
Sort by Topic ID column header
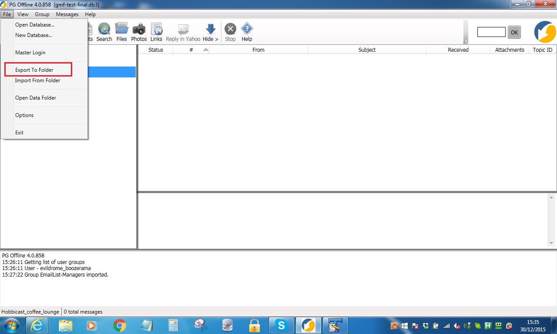pyautogui.click(x=543, y=50)
